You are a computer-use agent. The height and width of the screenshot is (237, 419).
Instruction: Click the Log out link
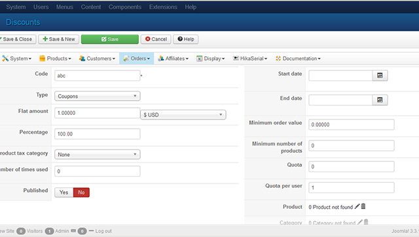point(103,231)
